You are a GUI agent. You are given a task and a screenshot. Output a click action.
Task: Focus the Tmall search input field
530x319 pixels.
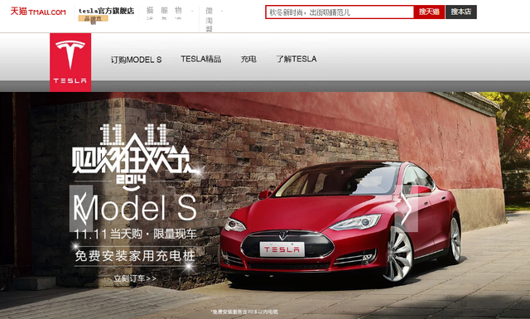coord(340,12)
